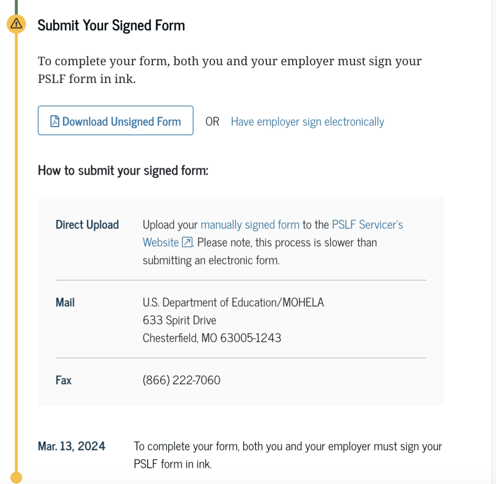Viewport: 496px width, 484px height.
Task: Click the yellow warning triangle icon
Action: pyautogui.click(x=16, y=24)
